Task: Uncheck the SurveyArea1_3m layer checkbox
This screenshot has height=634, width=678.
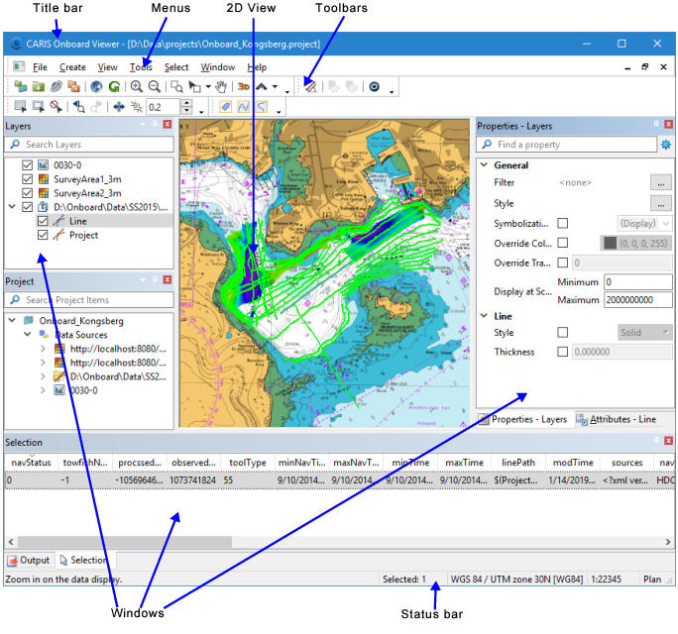Action: 28,178
